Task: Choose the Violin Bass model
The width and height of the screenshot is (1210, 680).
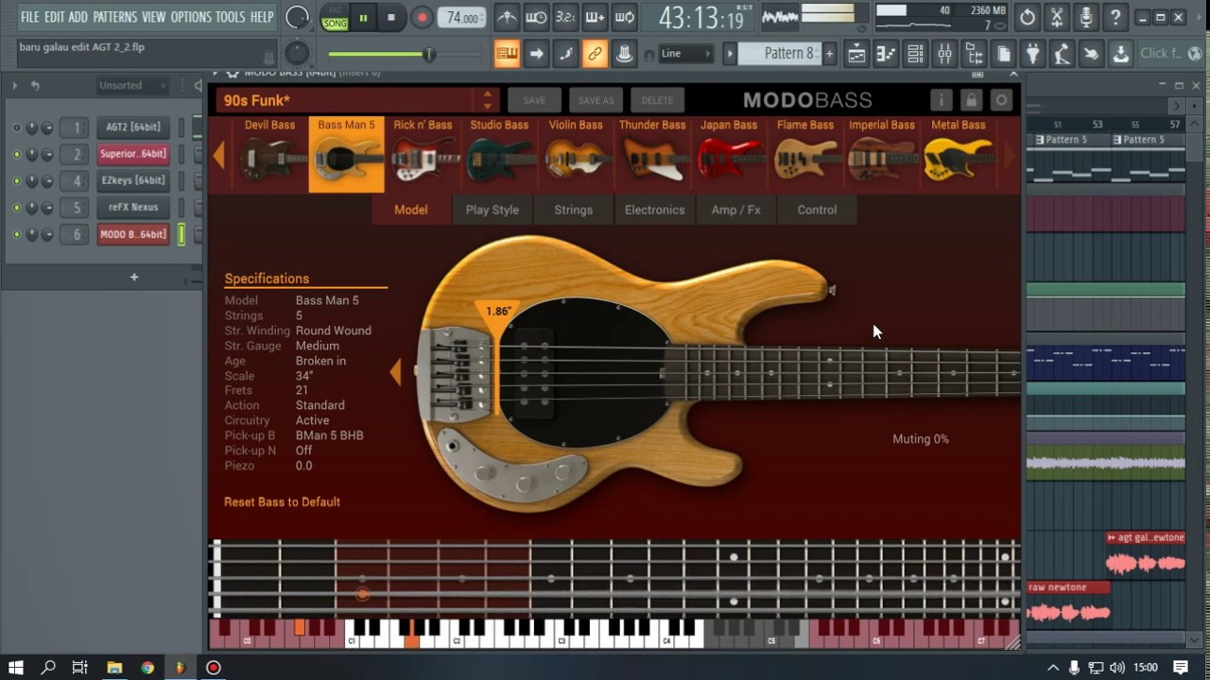Action: [576, 154]
